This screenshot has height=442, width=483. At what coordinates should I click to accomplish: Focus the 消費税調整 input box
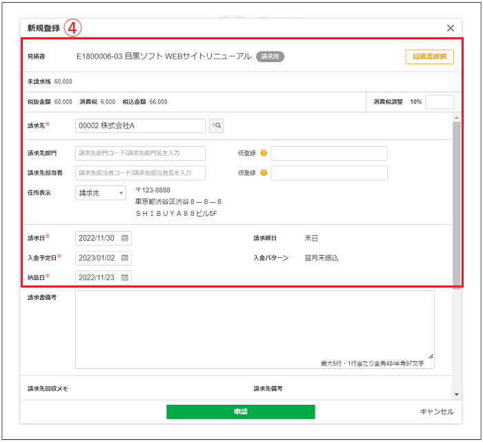tap(440, 102)
